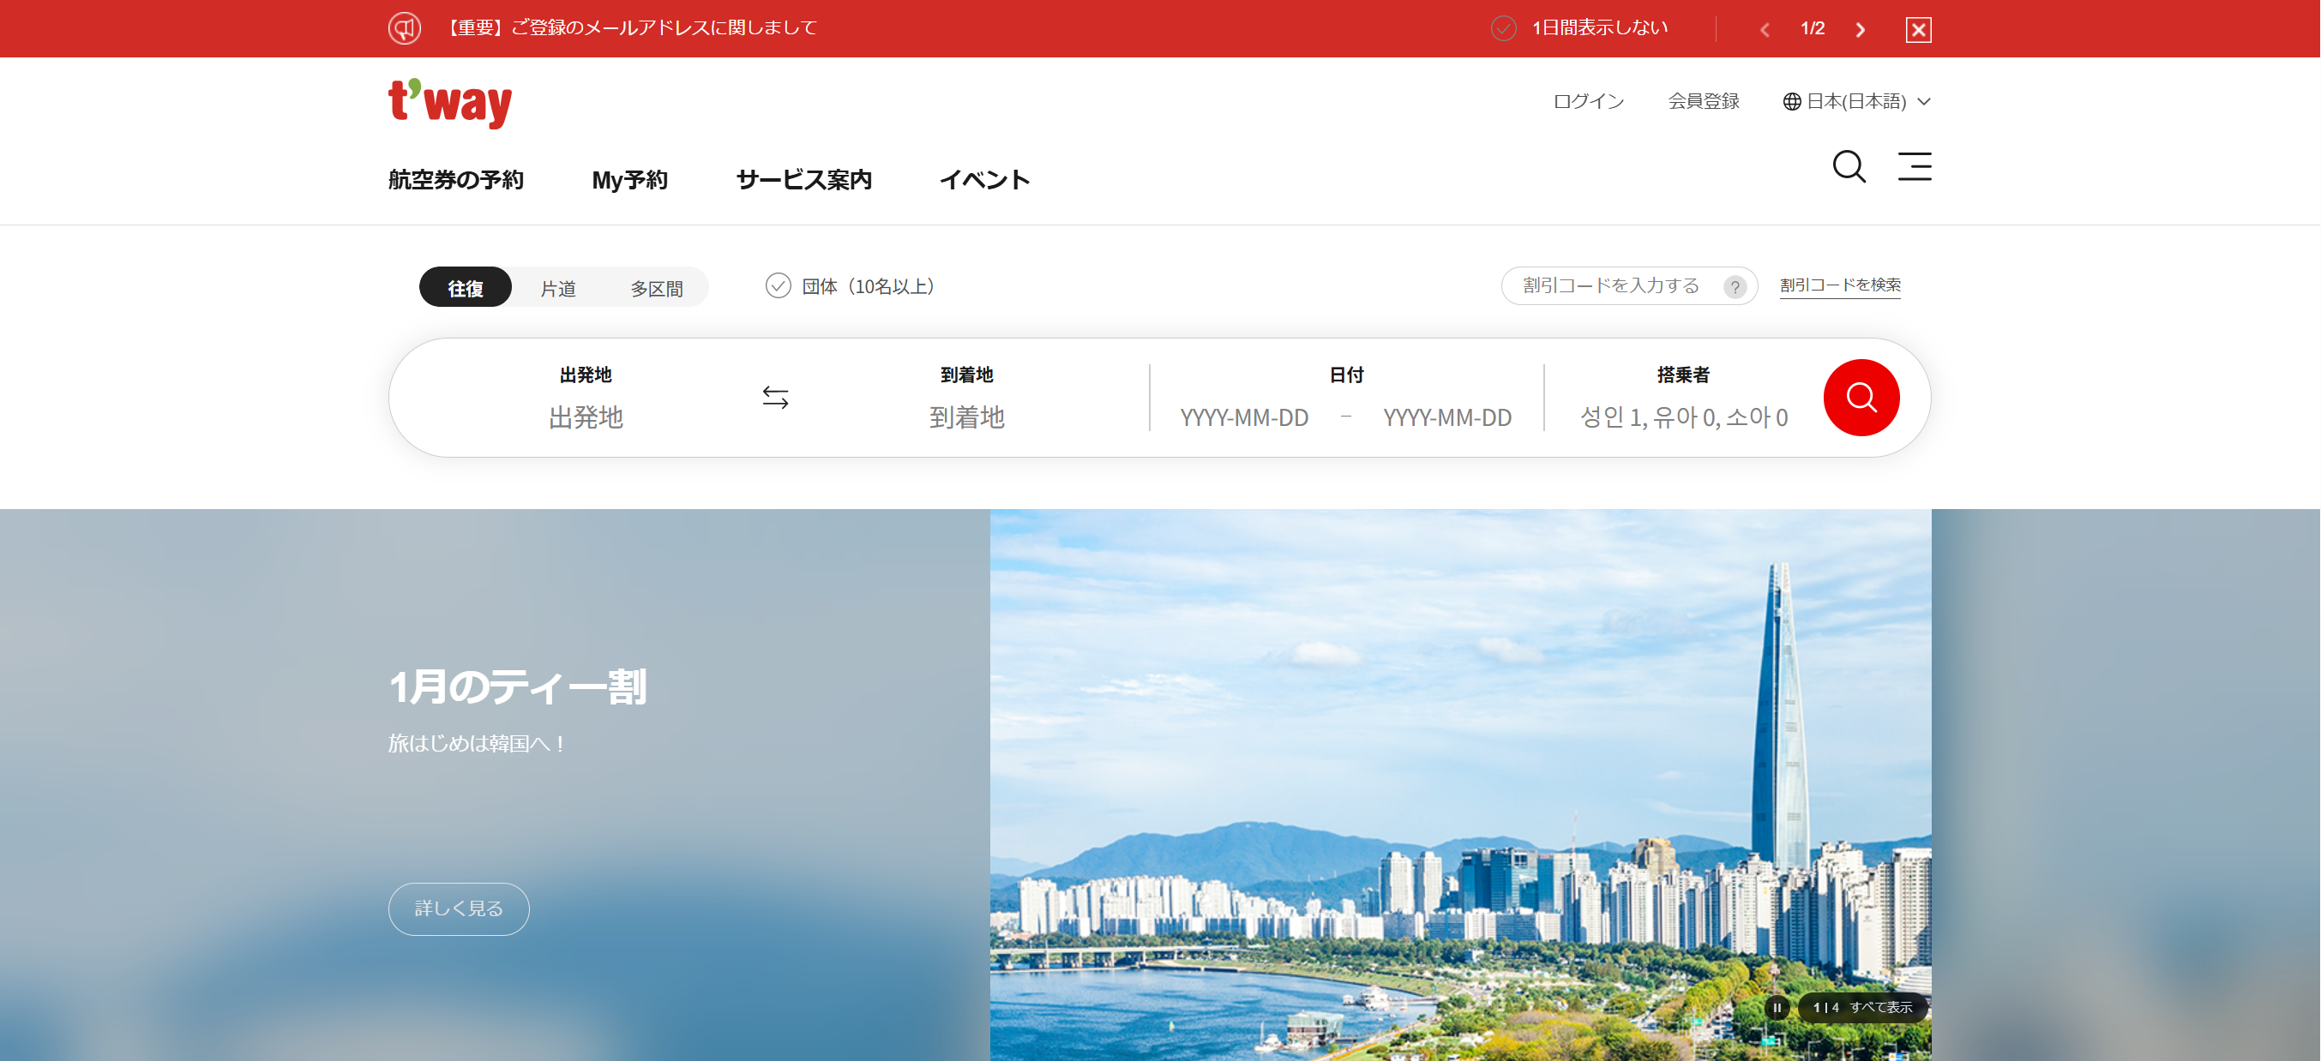The image size is (2321, 1061).
Task: Open the サービス案内 navigation menu
Action: (804, 179)
